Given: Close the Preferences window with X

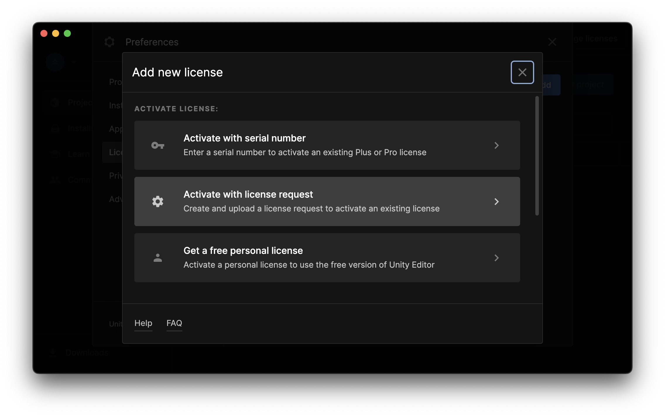Looking at the screenshot, I should (552, 42).
